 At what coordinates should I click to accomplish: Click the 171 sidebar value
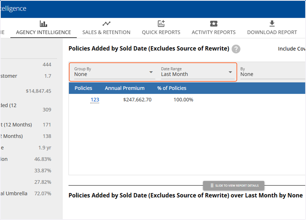47,125
